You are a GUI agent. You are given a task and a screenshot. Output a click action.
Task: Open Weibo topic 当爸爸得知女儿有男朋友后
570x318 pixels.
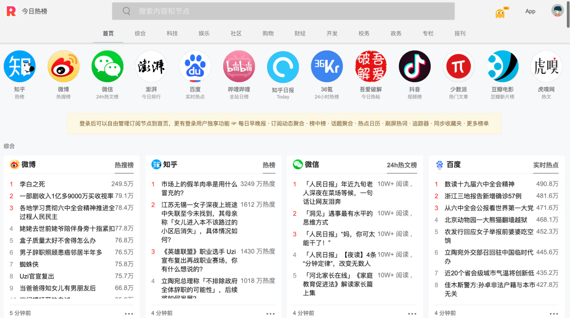click(x=58, y=288)
